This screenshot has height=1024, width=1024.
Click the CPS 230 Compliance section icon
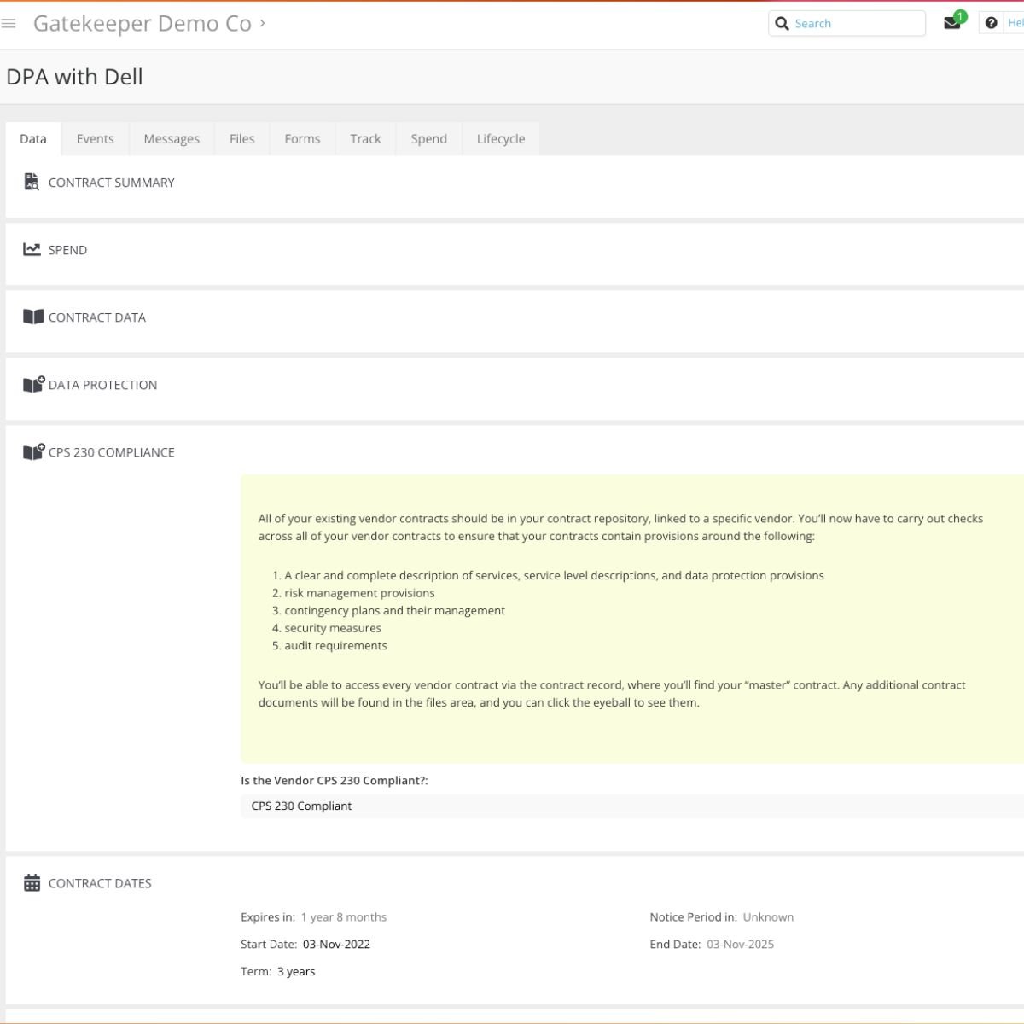pyautogui.click(x=32, y=451)
